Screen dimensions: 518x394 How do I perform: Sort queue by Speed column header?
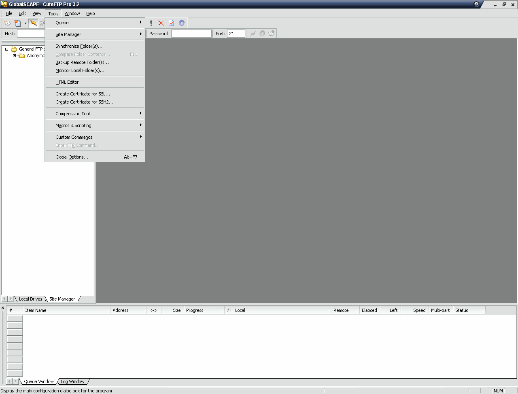pos(414,310)
